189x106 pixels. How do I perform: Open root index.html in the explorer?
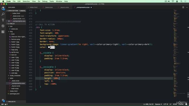[14, 91]
